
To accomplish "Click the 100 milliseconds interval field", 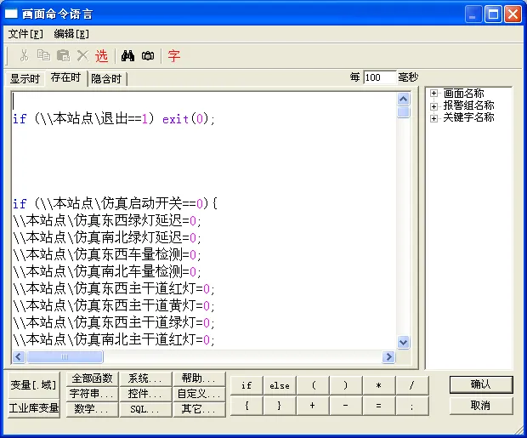I will pyautogui.click(x=379, y=77).
